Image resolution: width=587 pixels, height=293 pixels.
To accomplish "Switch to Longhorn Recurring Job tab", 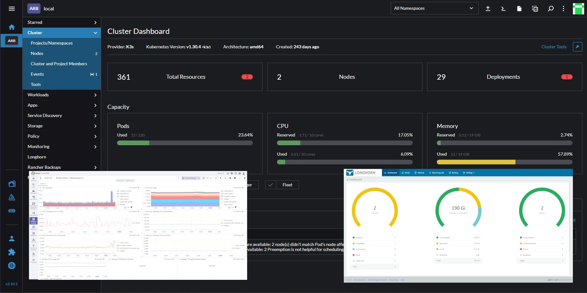I will [437, 173].
